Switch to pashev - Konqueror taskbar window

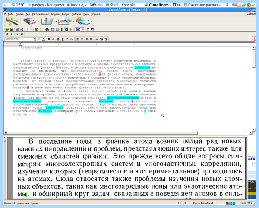[x=46, y=5]
